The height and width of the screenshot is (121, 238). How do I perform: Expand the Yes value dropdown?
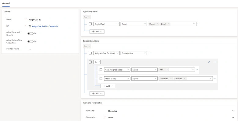[192, 70]
